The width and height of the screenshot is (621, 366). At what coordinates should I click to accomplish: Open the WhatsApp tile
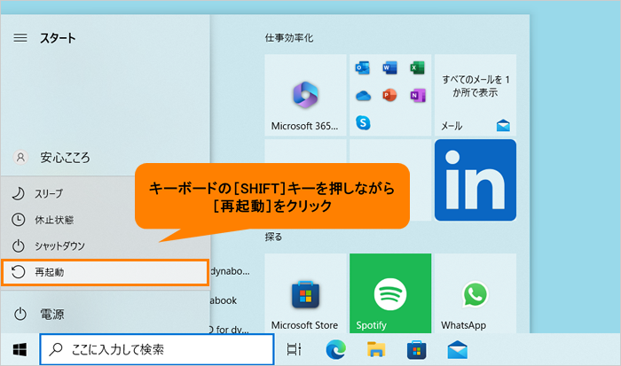476,293
